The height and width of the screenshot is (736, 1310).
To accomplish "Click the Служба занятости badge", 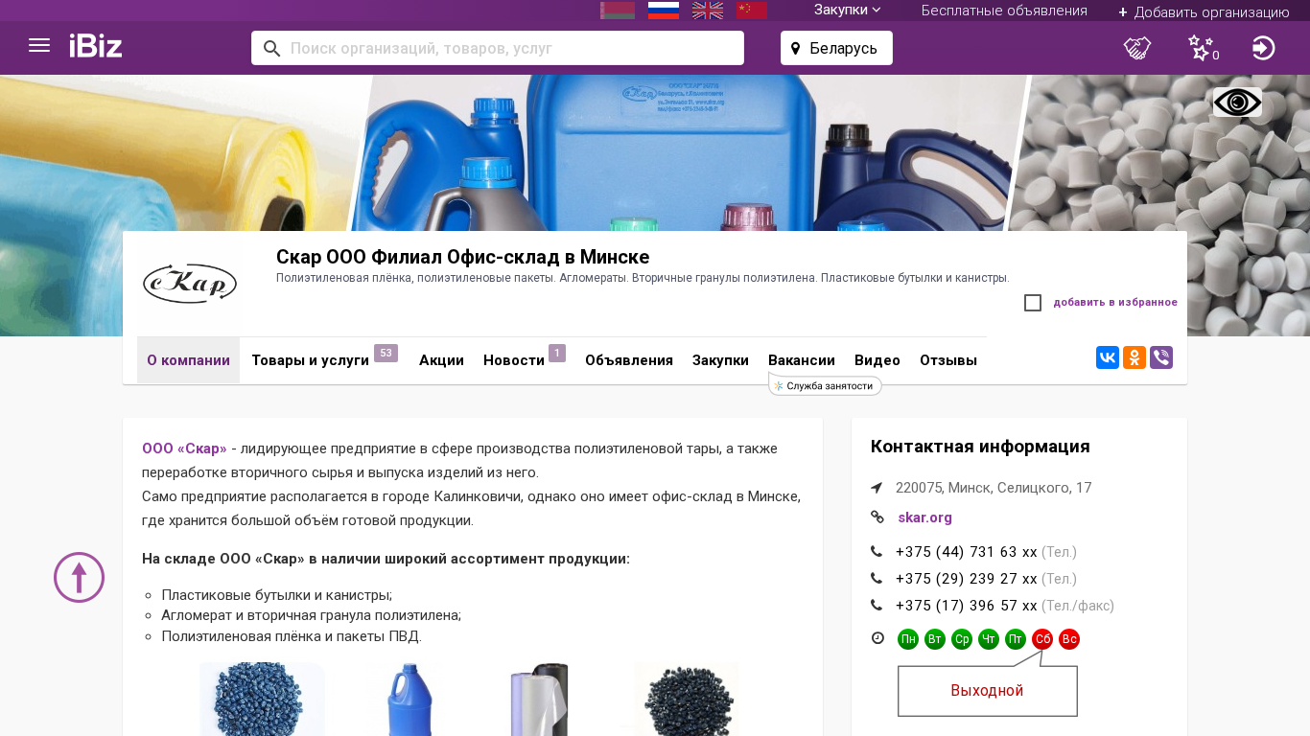I will pos(825,385).
